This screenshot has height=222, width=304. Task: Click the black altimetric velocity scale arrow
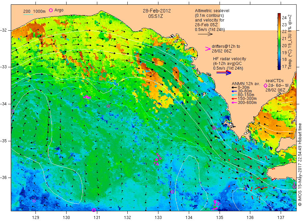coord(205,34)
